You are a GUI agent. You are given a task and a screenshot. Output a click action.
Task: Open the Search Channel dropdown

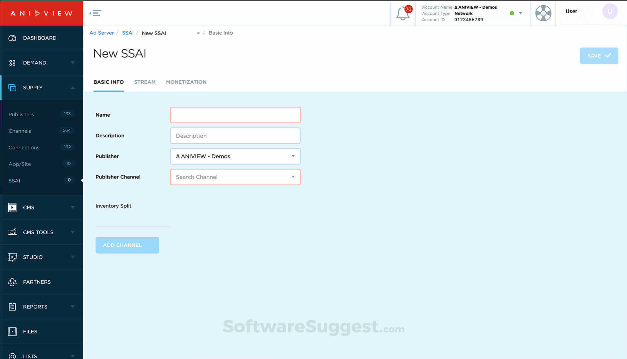(x=235, y=177)
